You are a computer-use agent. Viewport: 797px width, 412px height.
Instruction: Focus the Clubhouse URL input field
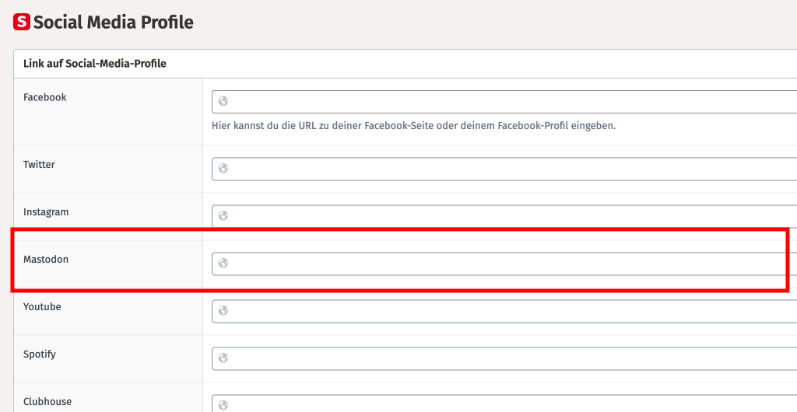point(506,405)
